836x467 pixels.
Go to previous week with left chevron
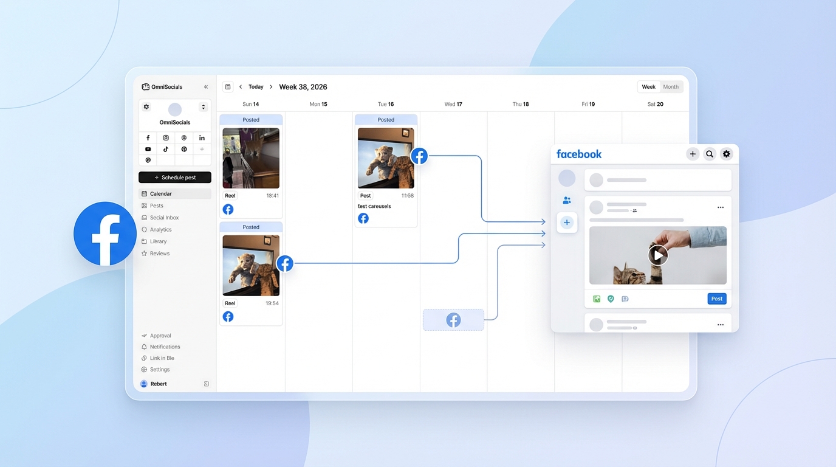[241, 86]
